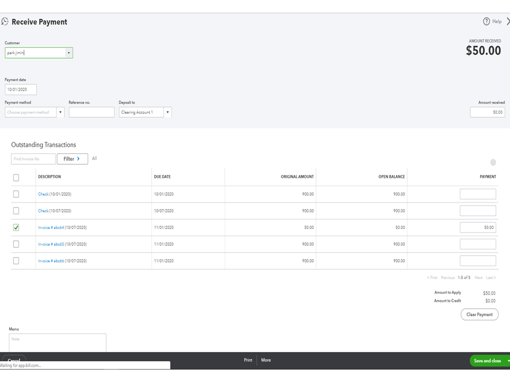Click the Help question mark icon

486,21
